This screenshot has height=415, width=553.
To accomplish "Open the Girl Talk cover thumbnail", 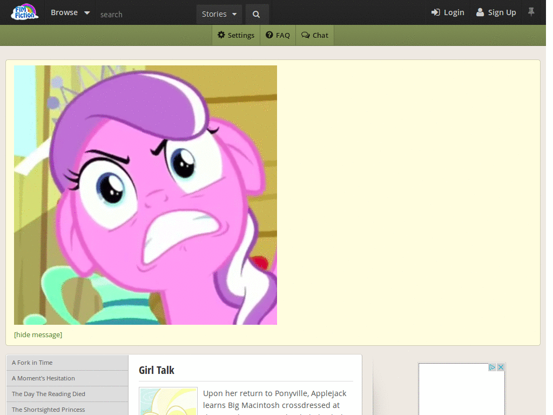I will [x=168, y=401].
